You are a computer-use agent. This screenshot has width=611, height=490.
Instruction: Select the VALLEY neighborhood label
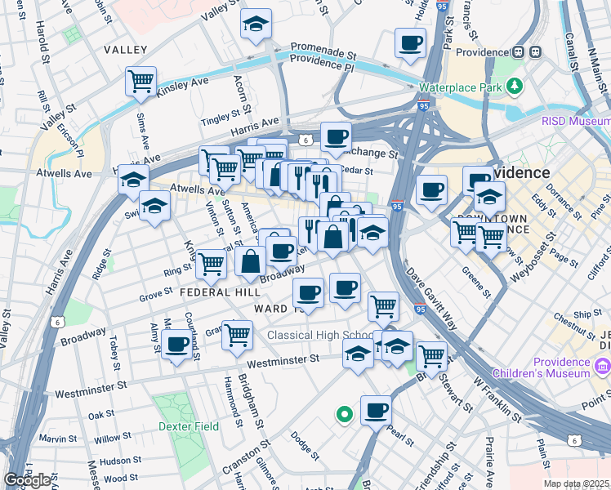(x=126, y=50)
